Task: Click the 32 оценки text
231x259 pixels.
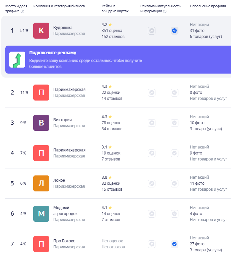Action: point(111,183)
